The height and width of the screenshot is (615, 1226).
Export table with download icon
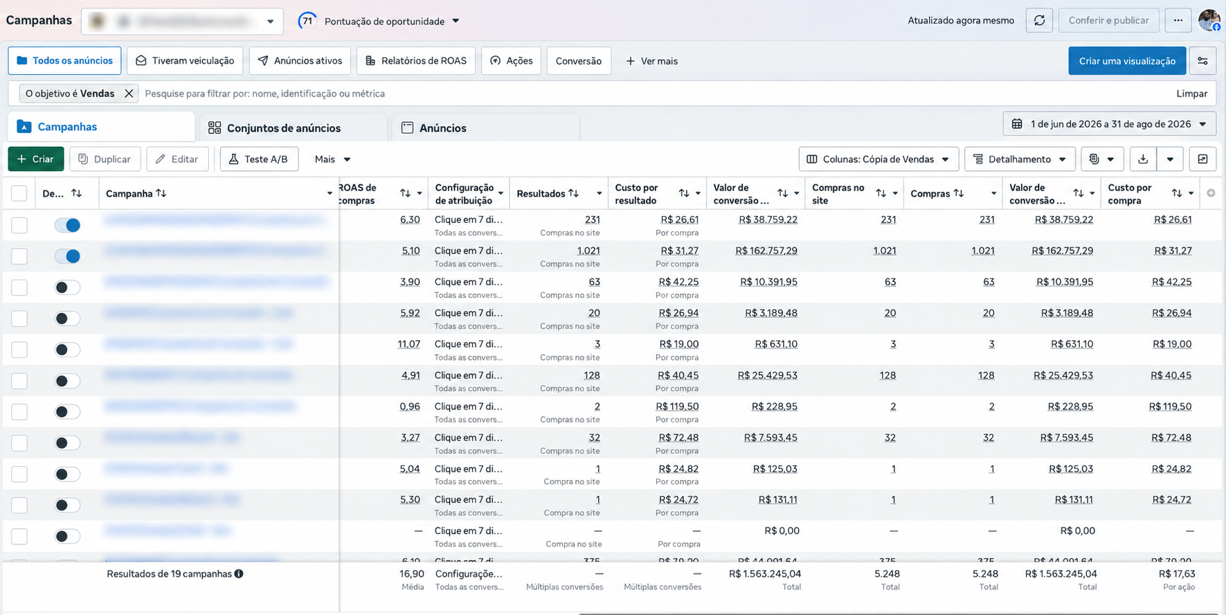pyautogui.click(x=1143, y=159)
